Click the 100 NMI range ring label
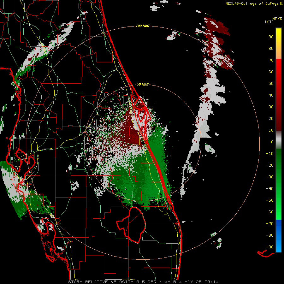Image resolution: width=284 pixels, height=284 pixels. (143, 26)
